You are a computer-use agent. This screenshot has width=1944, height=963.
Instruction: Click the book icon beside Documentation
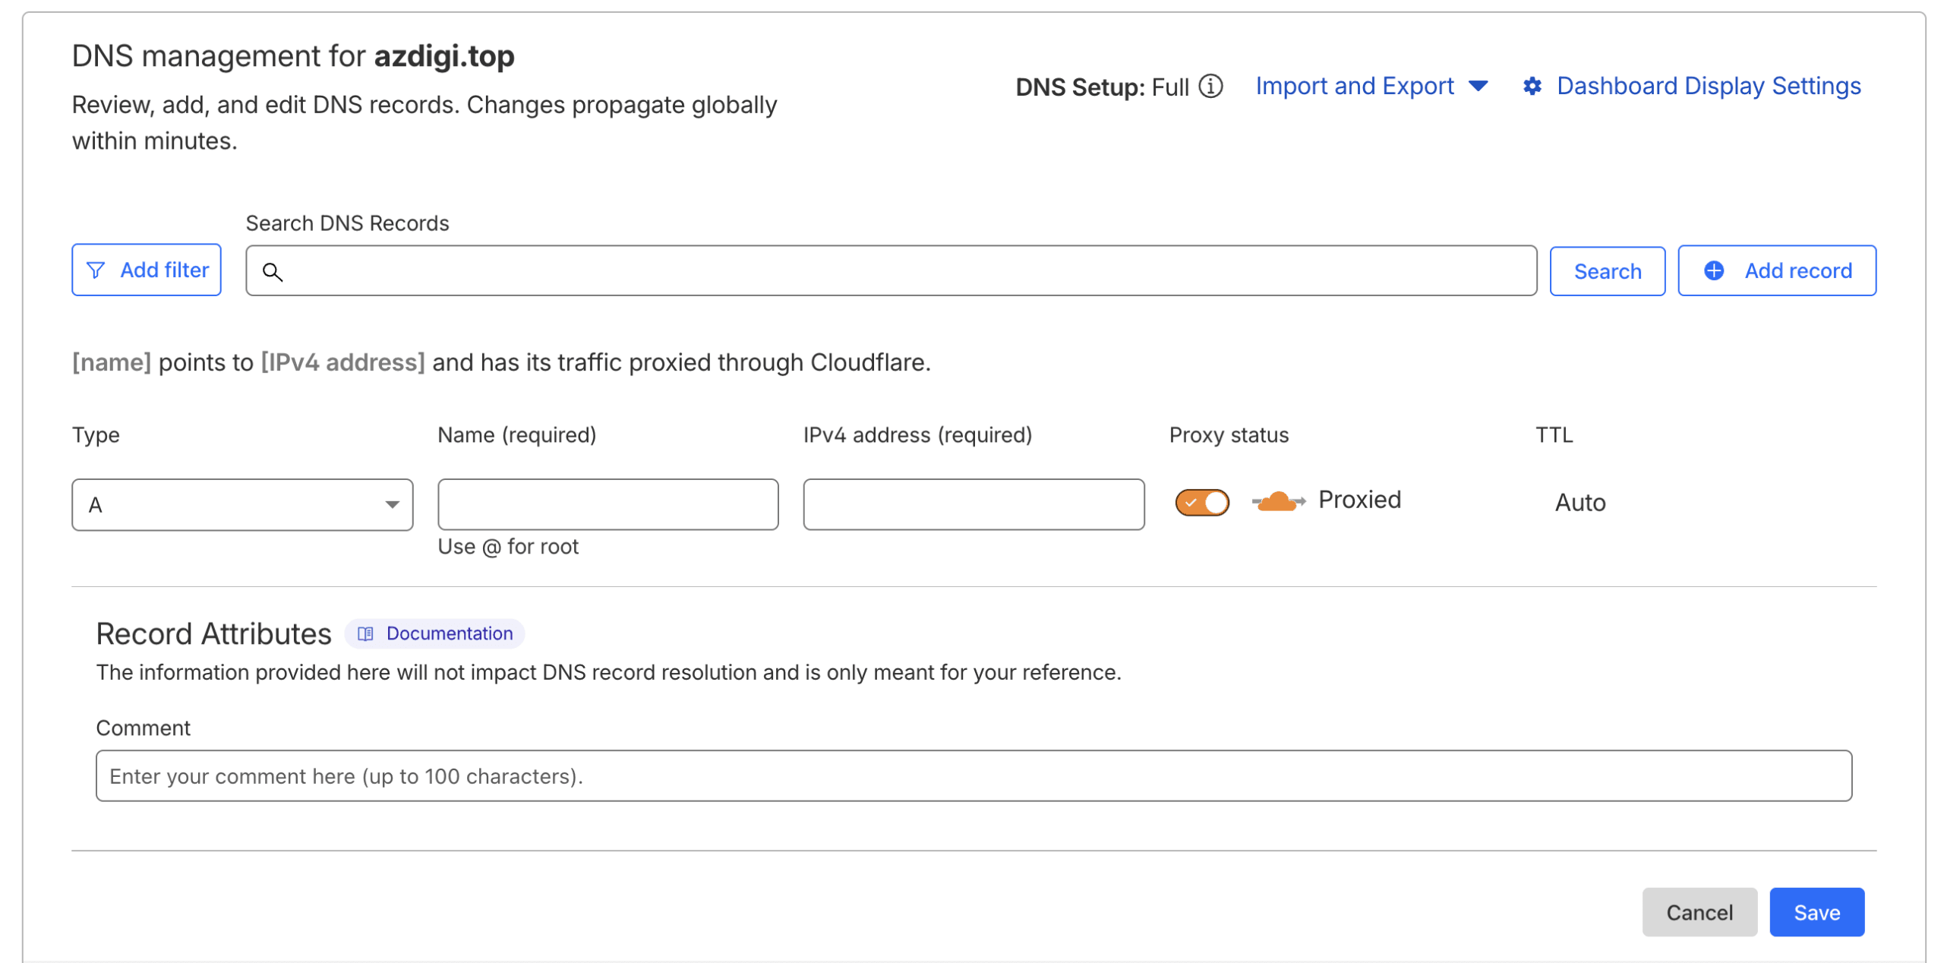click(x=367, y=633)
